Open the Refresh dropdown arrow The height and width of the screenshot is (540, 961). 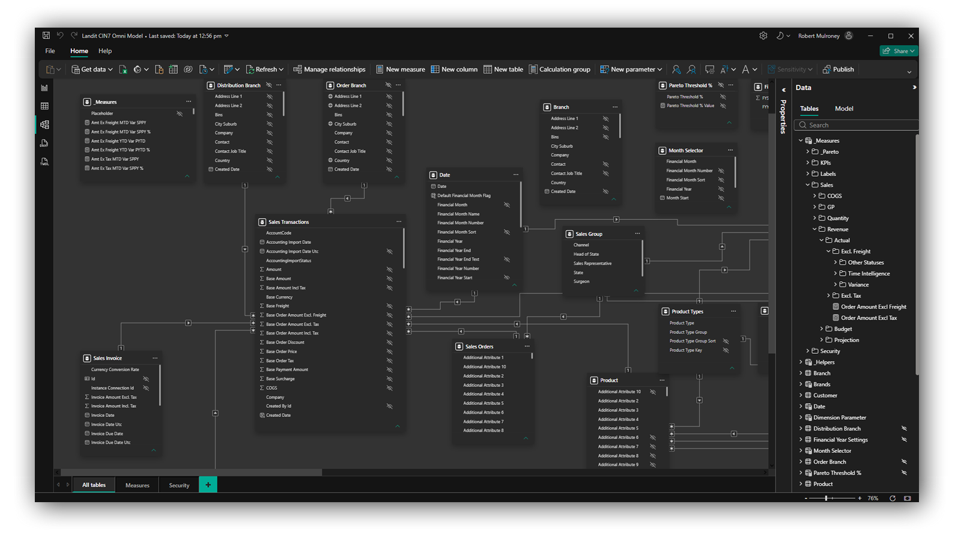281,70
